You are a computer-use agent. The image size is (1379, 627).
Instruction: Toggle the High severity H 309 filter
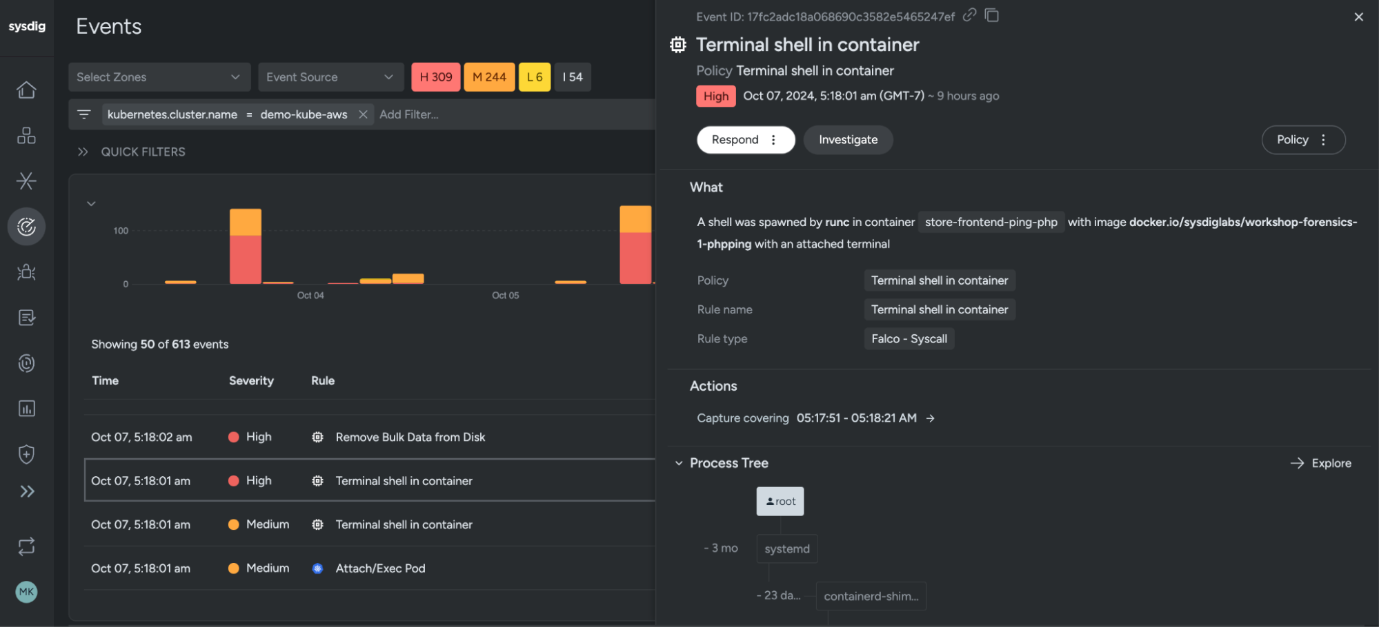tap(436, 77)
